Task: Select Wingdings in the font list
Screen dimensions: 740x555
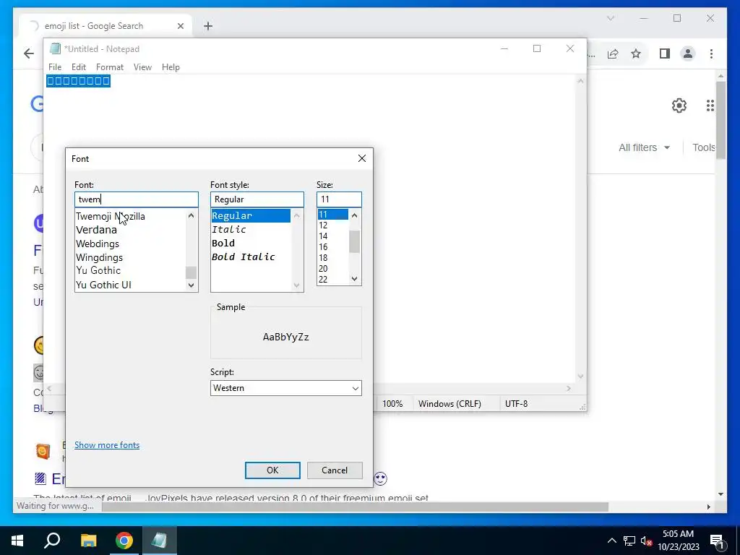Action: click(99, 257)
